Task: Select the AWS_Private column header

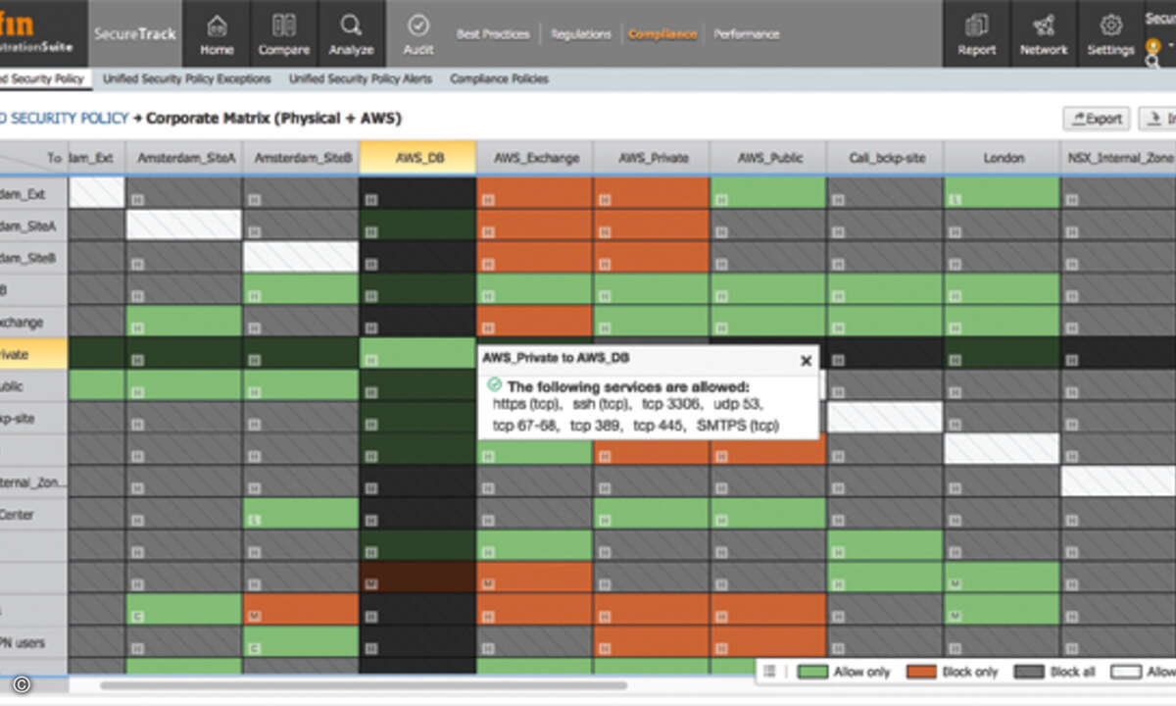Action: [x=652, y=157]
